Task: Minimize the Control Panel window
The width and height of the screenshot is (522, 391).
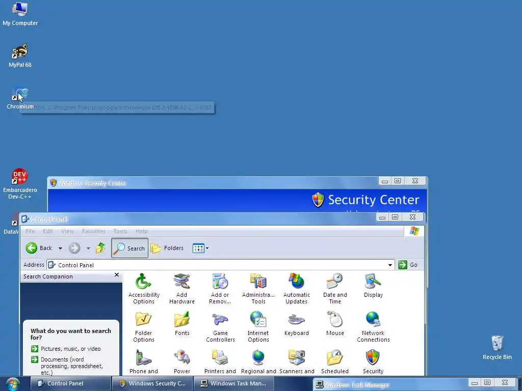Action: [382, 217]
